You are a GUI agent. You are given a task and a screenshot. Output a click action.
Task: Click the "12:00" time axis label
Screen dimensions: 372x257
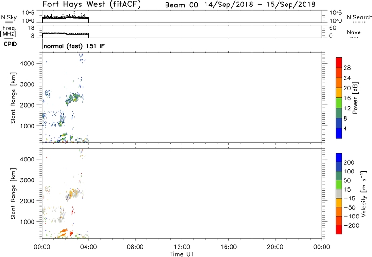[x=182, y=247]
